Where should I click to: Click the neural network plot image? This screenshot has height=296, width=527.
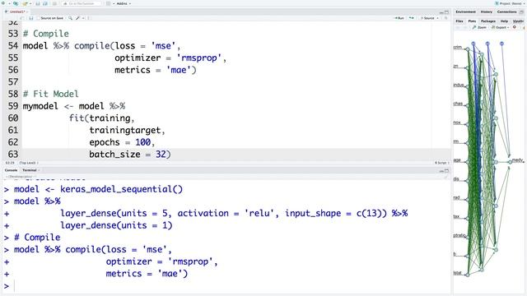pos(488,159)
